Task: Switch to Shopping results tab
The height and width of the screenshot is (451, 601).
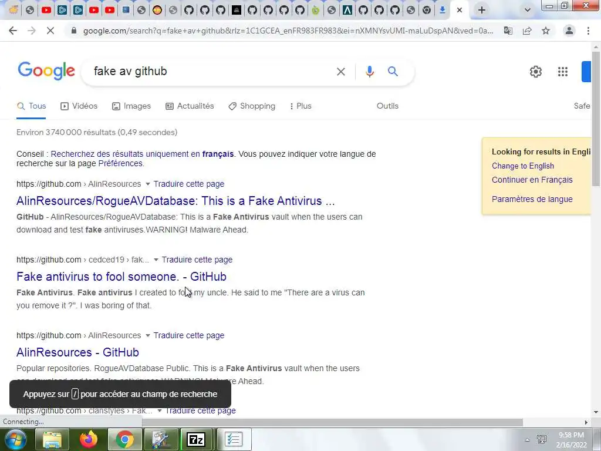Action: coord(252,106)
